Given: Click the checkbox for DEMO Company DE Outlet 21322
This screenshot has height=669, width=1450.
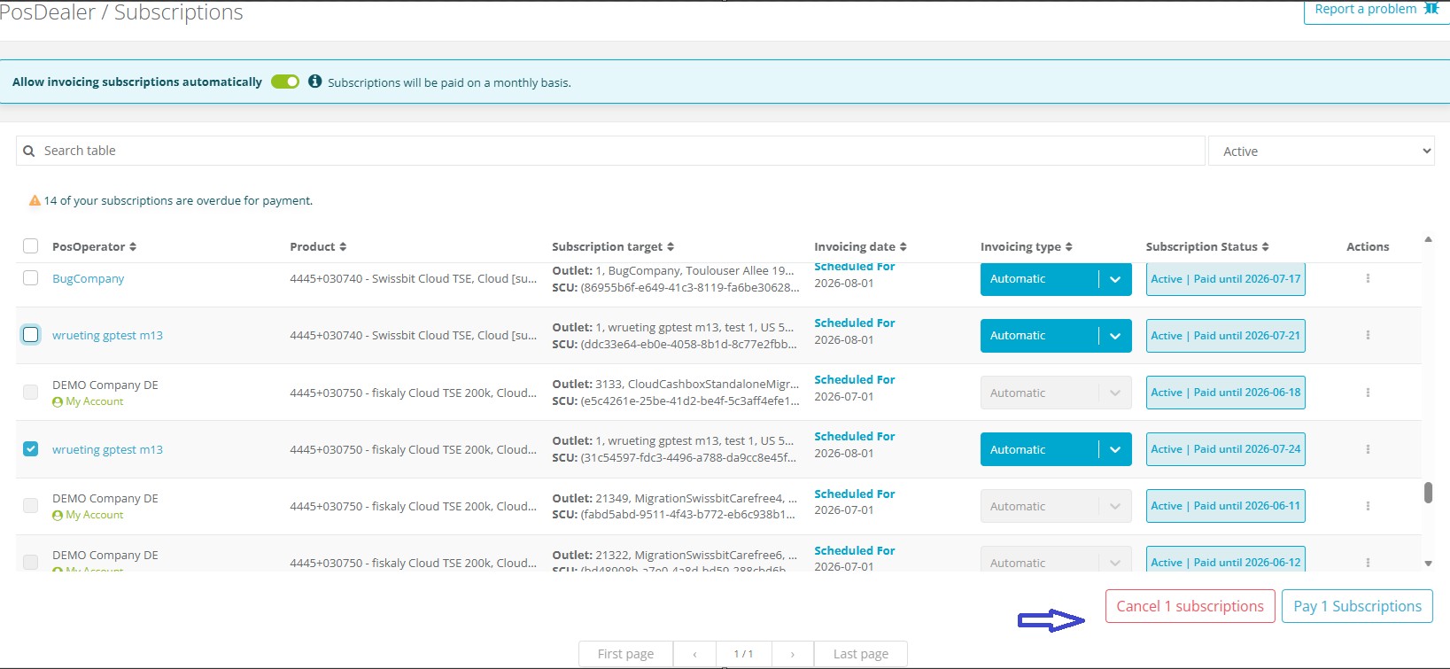Looking at the screenshot, I should 30,562.
